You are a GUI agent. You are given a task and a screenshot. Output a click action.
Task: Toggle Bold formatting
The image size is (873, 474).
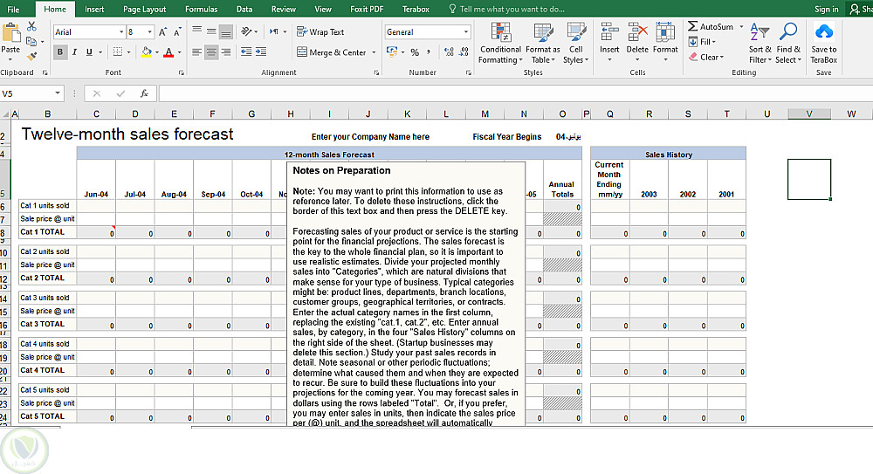tap(60, 52)
